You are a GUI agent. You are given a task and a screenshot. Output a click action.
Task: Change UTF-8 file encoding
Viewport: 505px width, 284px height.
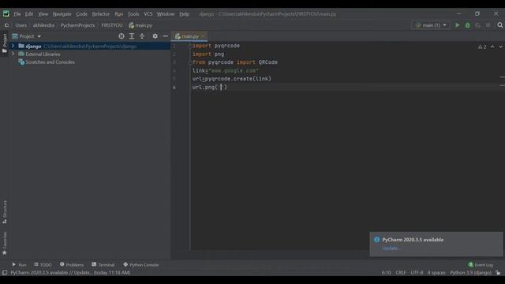(x=417, y=273)
